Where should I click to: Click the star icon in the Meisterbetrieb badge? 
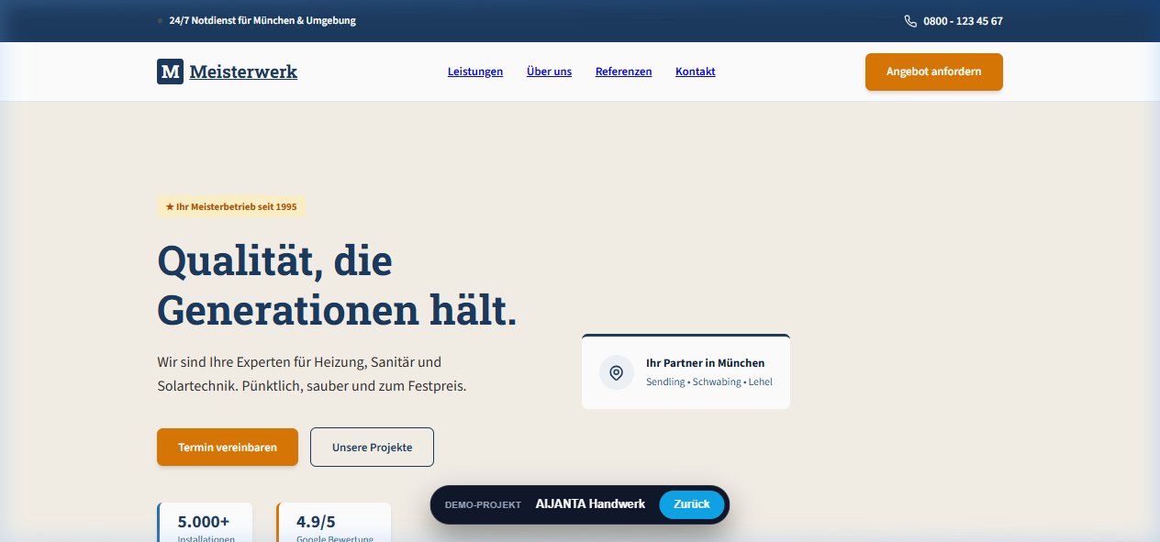click(x=169, y=206)
